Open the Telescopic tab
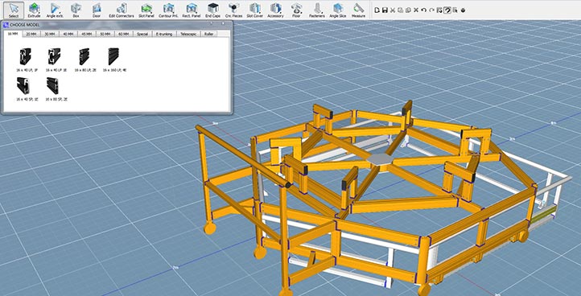This screenshot has width=581, height=296. tap(188, 34)
